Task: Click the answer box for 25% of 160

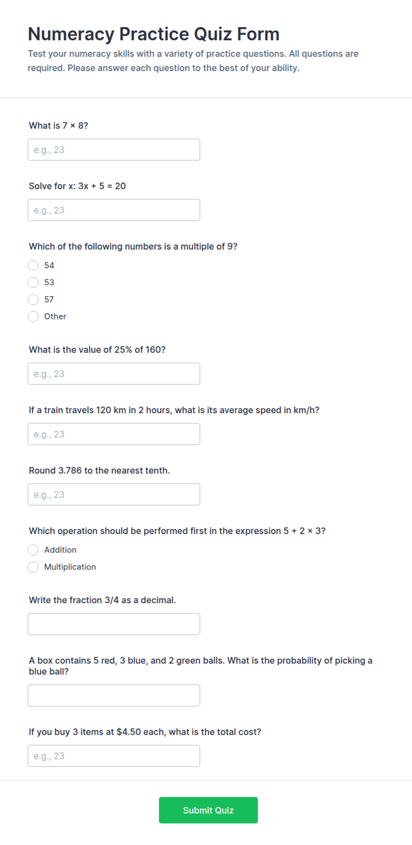Action: pos(114,374)
